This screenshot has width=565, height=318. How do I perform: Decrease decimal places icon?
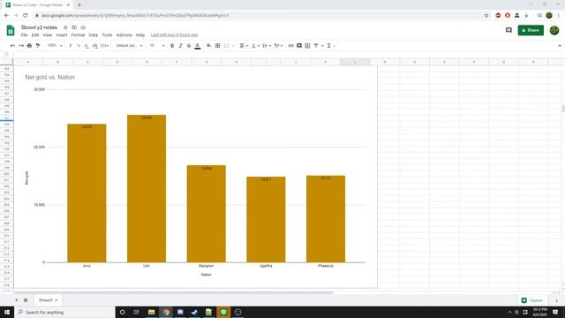click(87, 46)
